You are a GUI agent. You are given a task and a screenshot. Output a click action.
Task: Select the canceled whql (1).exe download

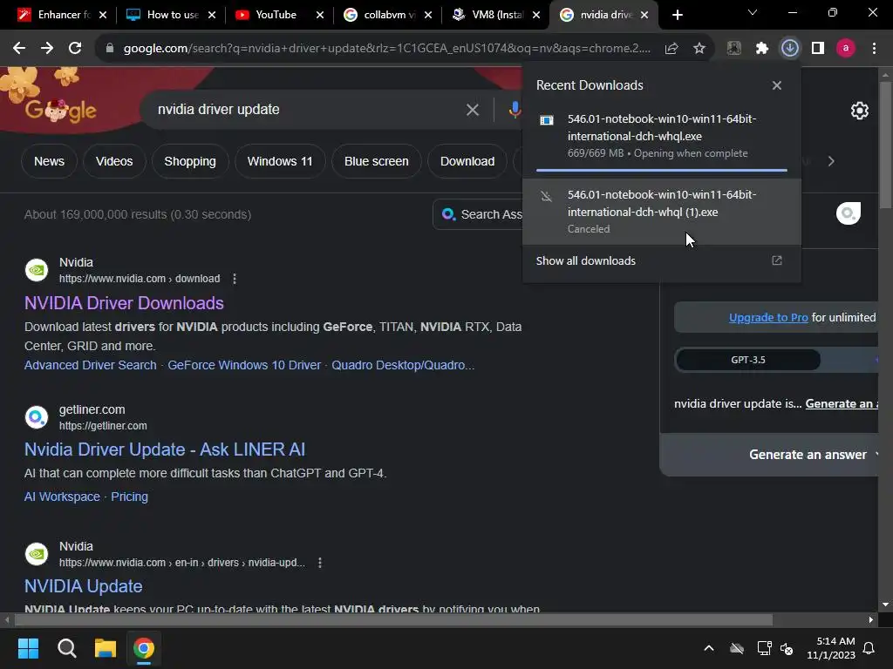661,212
